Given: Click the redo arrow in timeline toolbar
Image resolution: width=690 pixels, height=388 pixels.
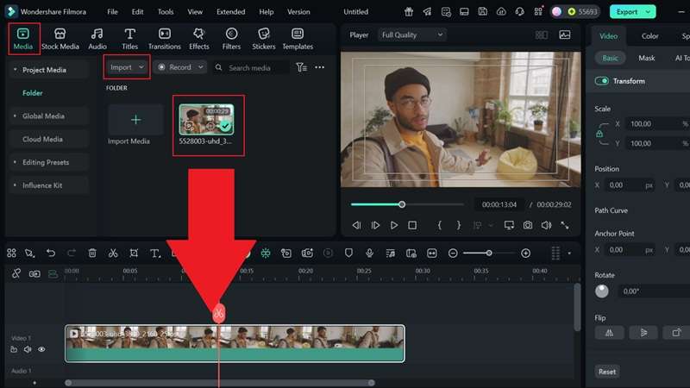Looking at the screenshot, I should coord(72,253).
